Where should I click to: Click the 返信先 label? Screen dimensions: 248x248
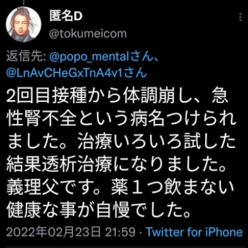point(26,56)
